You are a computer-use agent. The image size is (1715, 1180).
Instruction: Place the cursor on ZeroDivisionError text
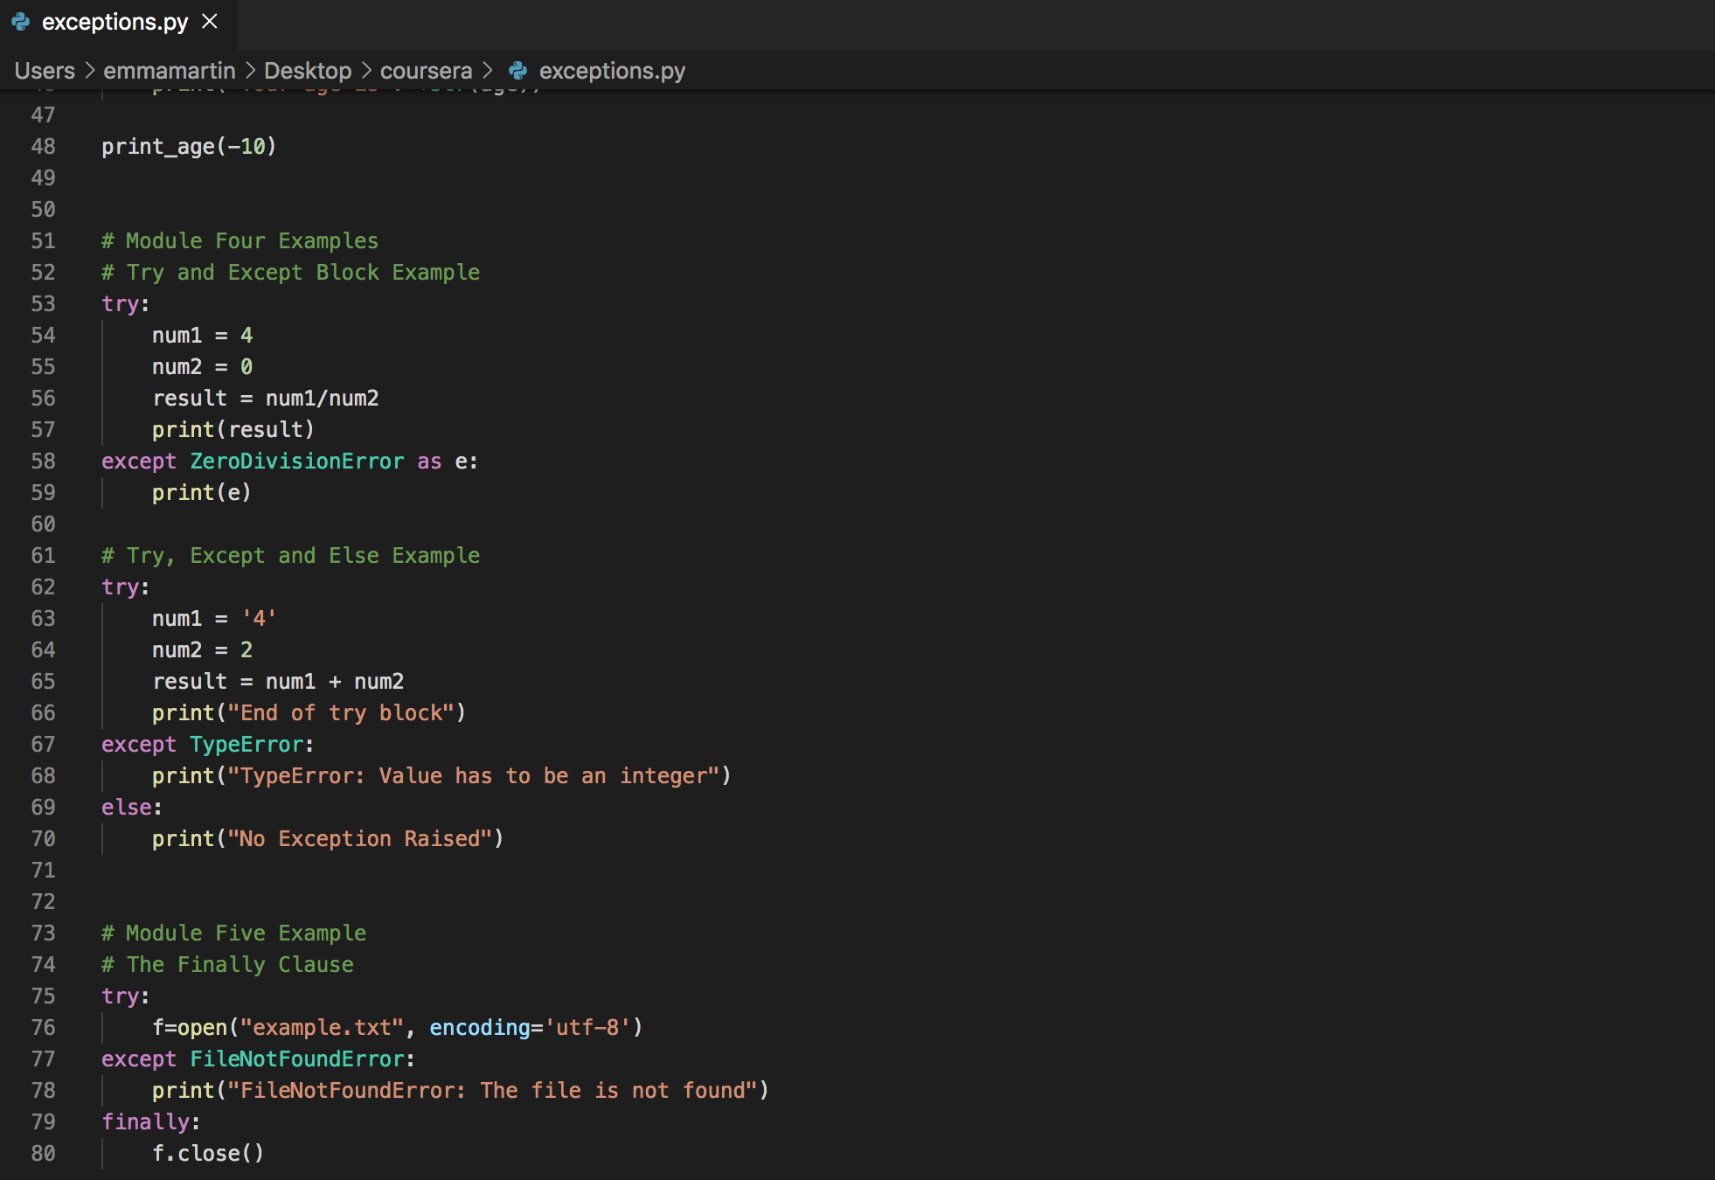[x=297, y=462]
